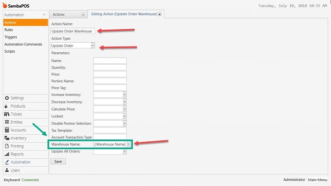This screenshot has width=331, height=186.
Task: Switch to the Actions tab
Action: 59,14
